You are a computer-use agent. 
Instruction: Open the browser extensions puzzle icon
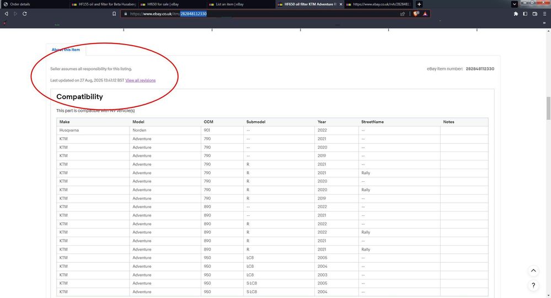coord(516,14)
